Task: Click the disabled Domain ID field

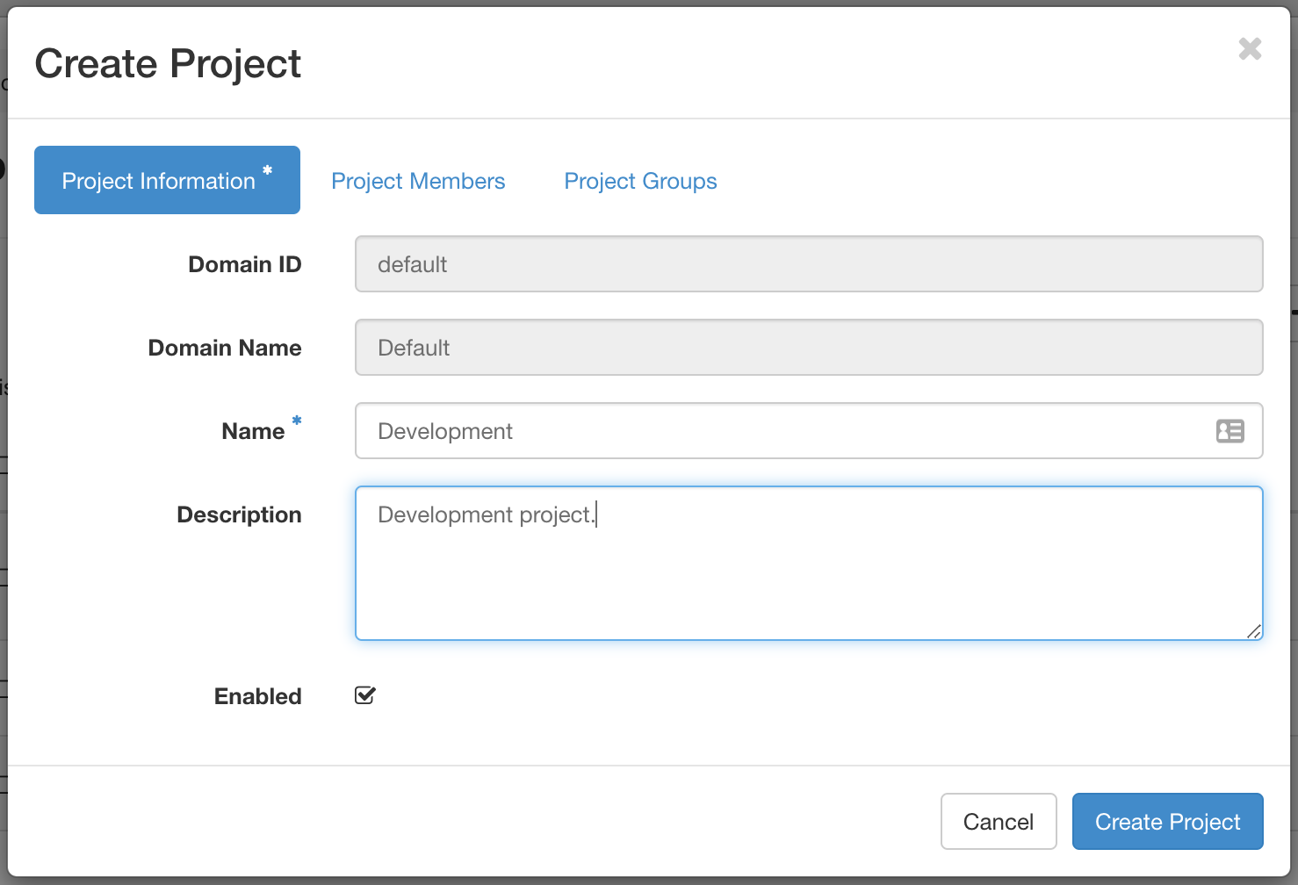Action: [x=808, y=263]
